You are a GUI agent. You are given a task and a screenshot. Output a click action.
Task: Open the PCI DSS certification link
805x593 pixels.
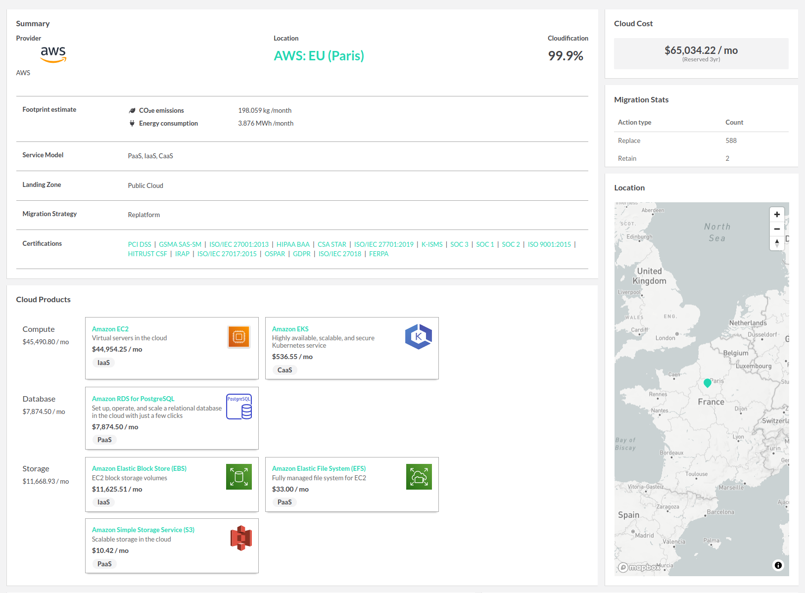click(x=140, y=244)
